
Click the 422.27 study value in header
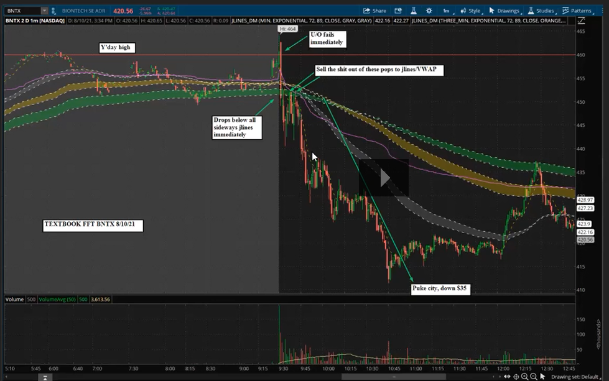click(x=401, y=21)
